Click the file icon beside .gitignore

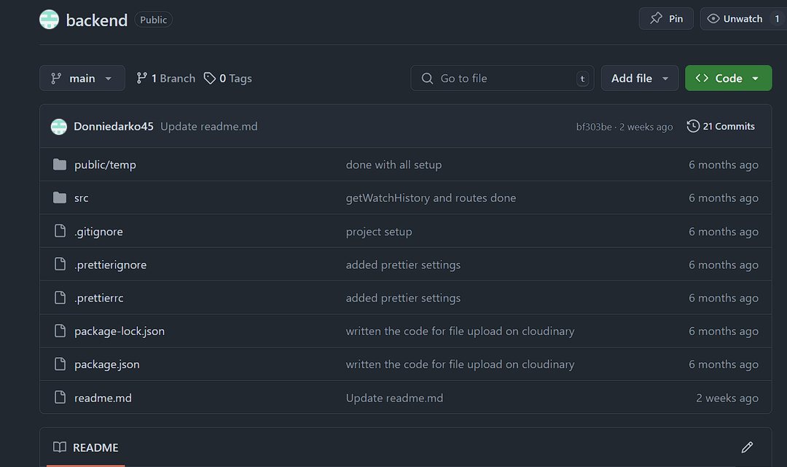pyautogui.click(x=60, y=231)
